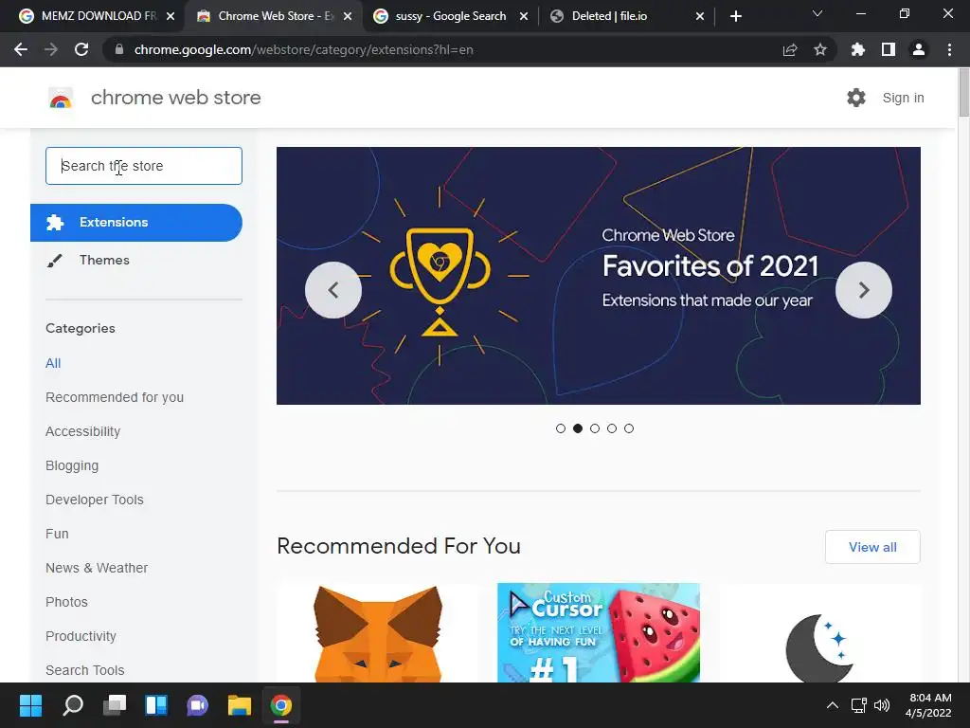
Task: Select the third carousel dot
Action: (595, 428)
